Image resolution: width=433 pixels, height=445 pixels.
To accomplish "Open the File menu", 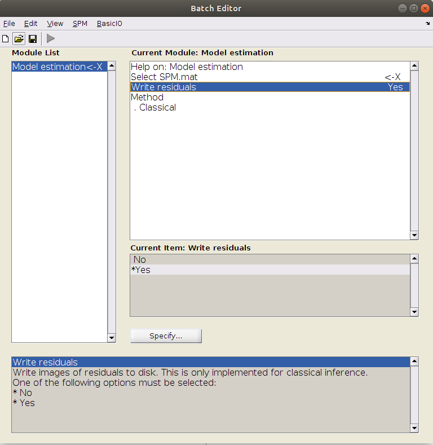I will pyautogui.click(x=9, y=24).
